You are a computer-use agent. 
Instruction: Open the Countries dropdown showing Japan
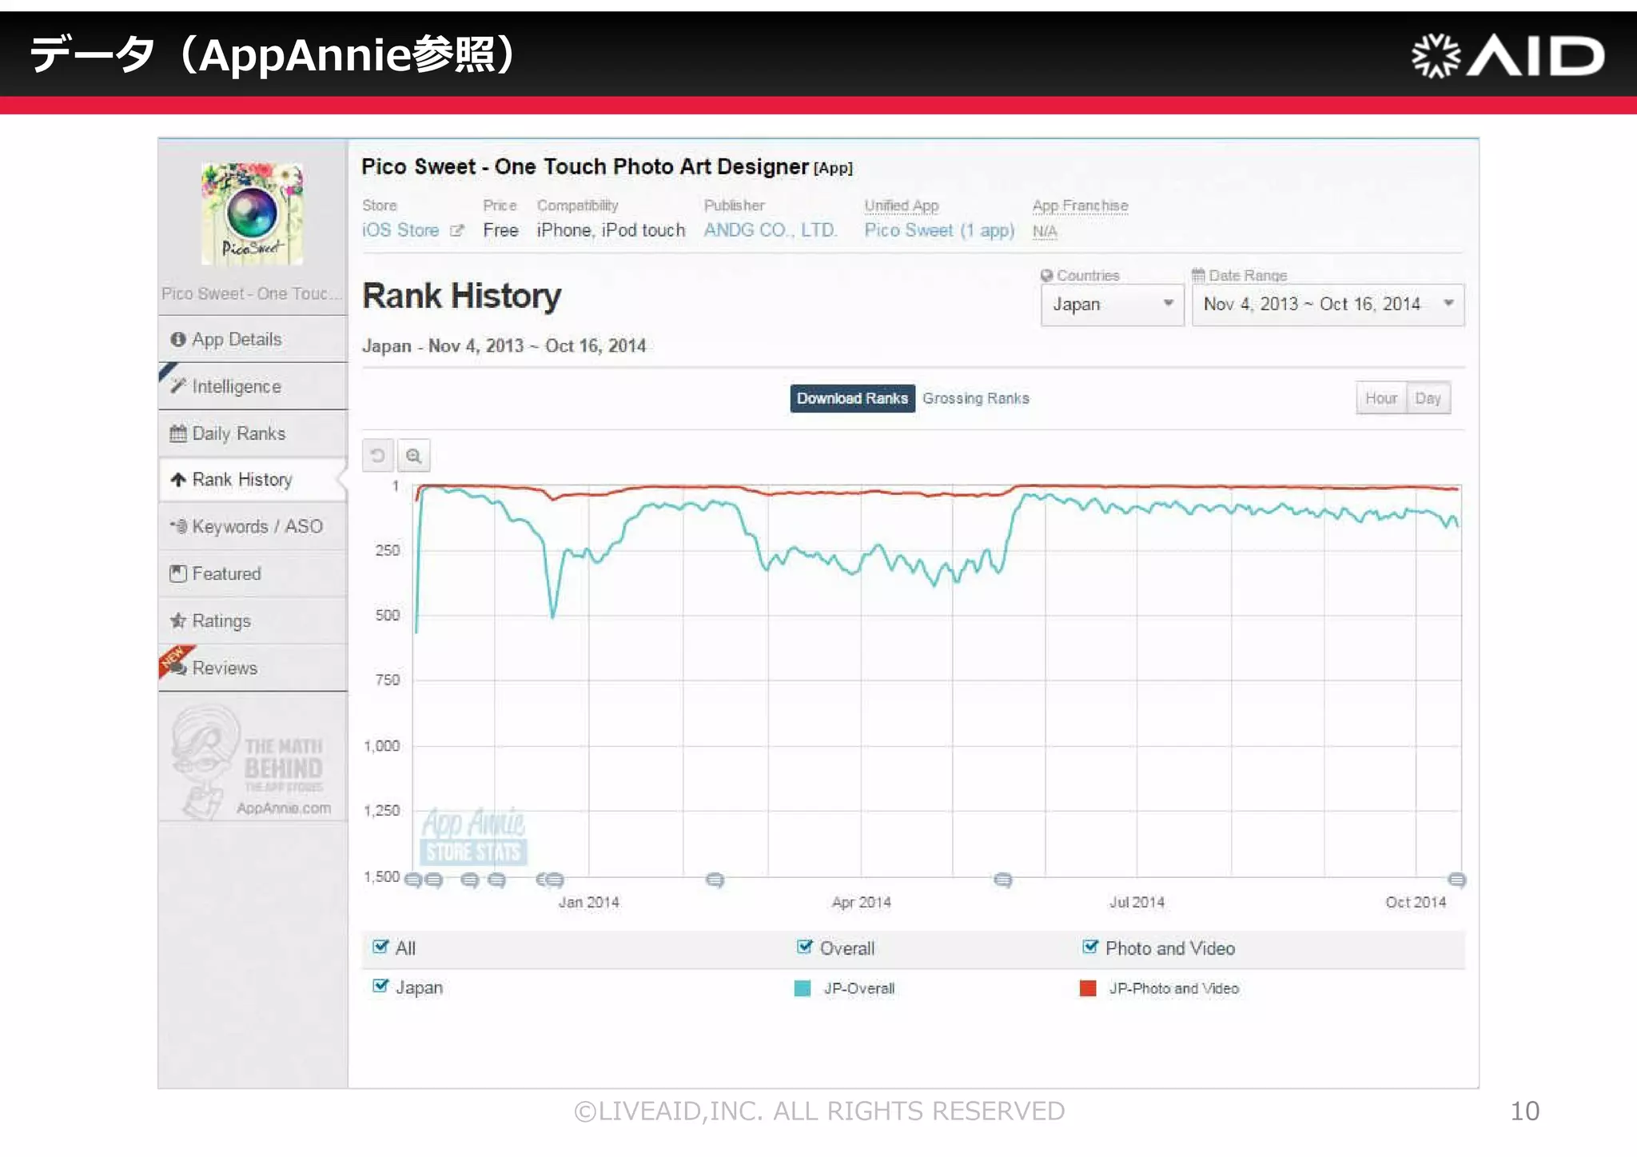click(1111, 305)
